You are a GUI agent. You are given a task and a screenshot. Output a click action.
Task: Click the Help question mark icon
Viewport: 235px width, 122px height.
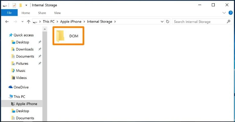pos(231,13)
